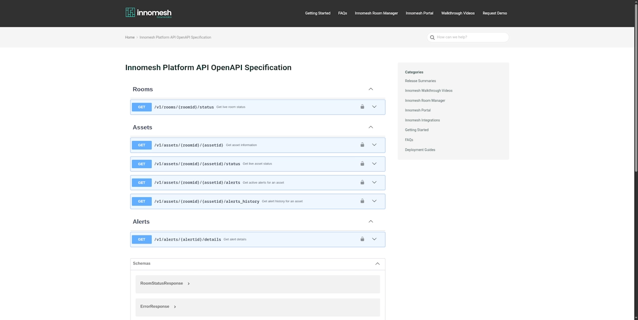Click lock icon for active alerts endpoint
Image resolution: width=638 pixels, height=320 pixels.
362,182
